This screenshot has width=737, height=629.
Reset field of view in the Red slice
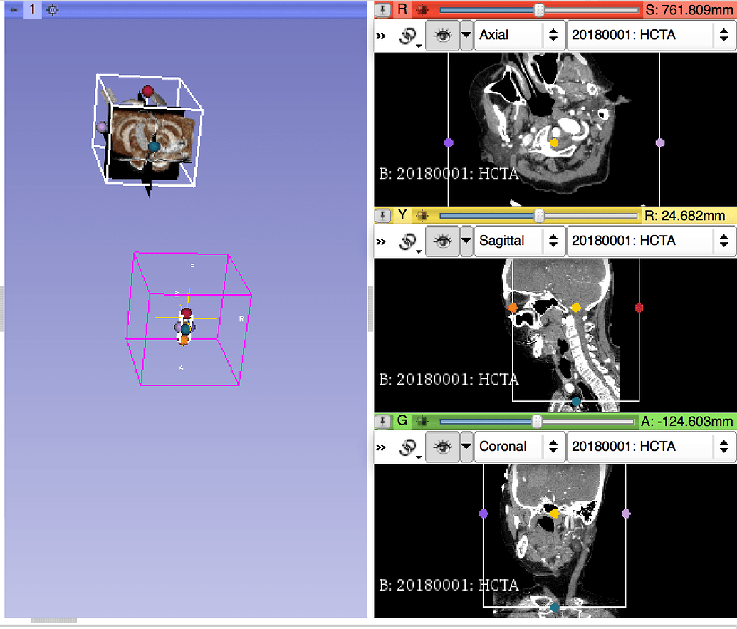422,10
